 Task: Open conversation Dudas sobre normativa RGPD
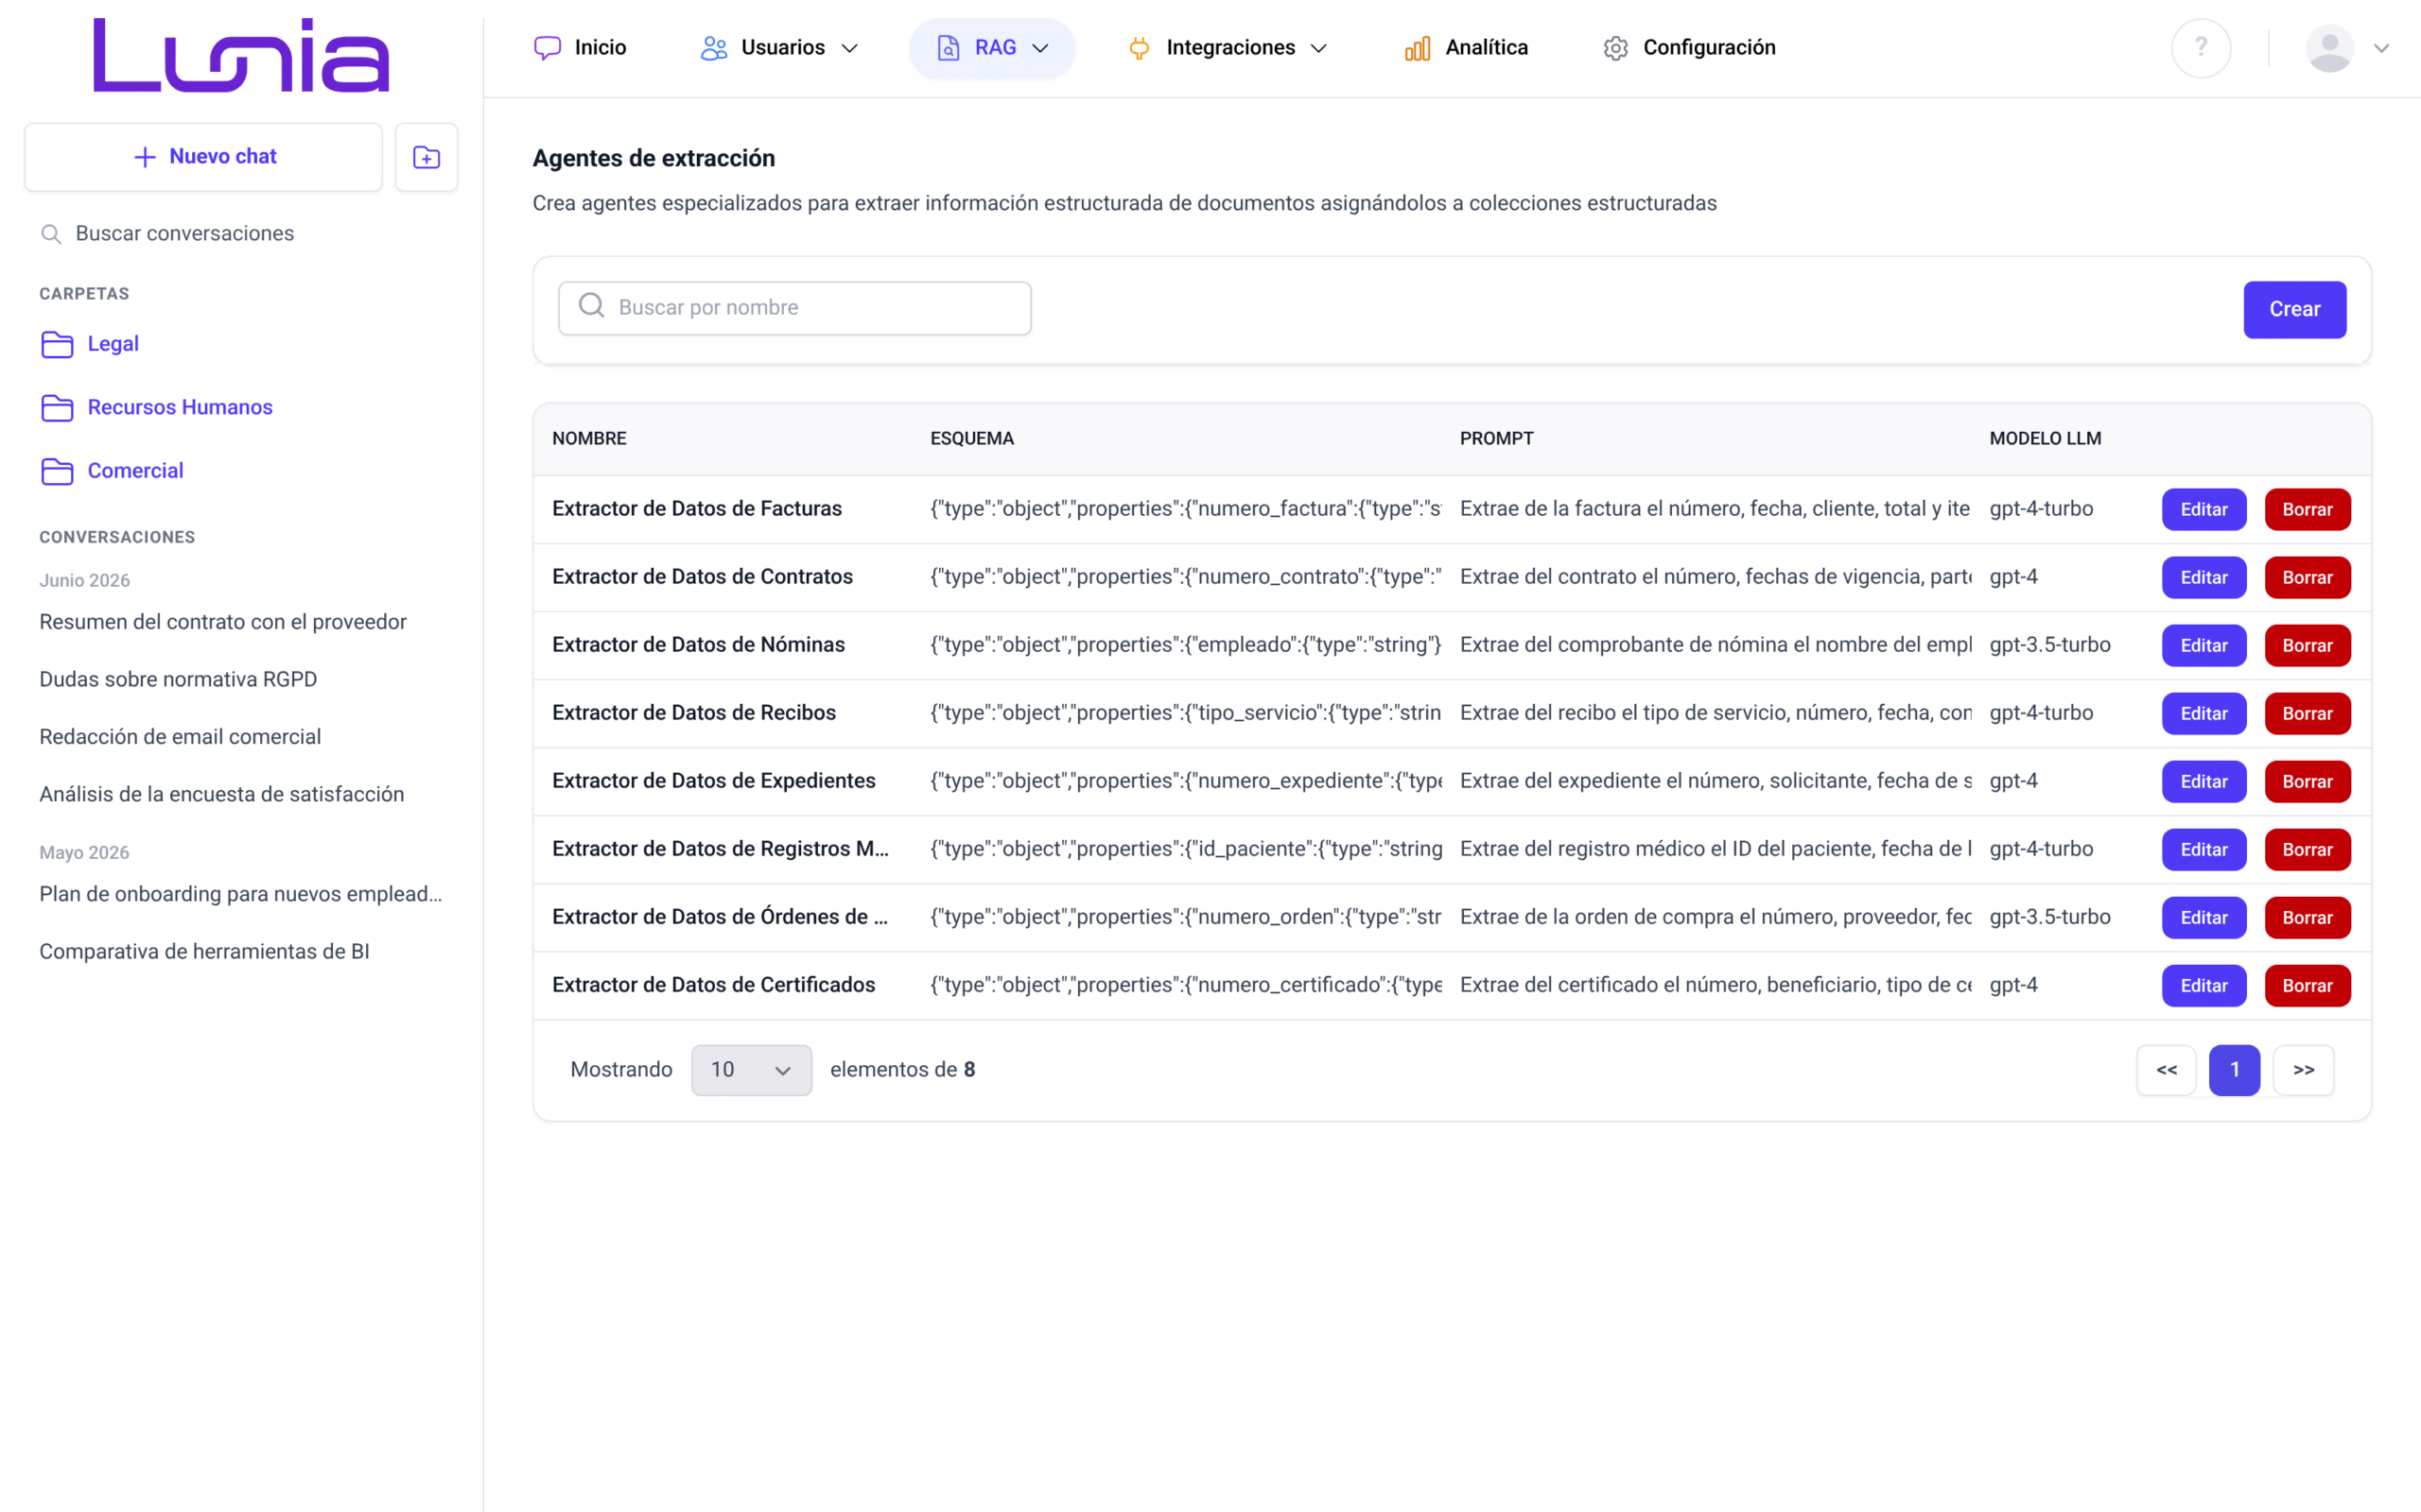coord(178,679)
